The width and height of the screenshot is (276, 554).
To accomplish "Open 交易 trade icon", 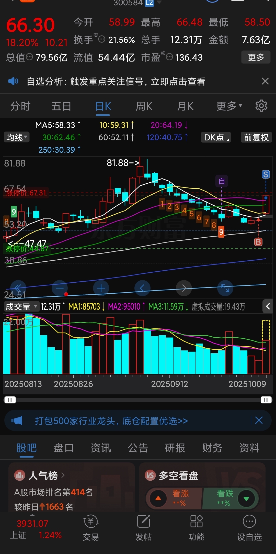I will point(91,521).
